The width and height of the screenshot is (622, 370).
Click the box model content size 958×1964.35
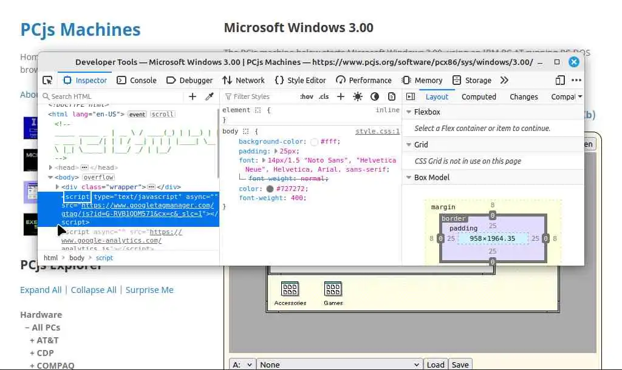click(492, 238)
